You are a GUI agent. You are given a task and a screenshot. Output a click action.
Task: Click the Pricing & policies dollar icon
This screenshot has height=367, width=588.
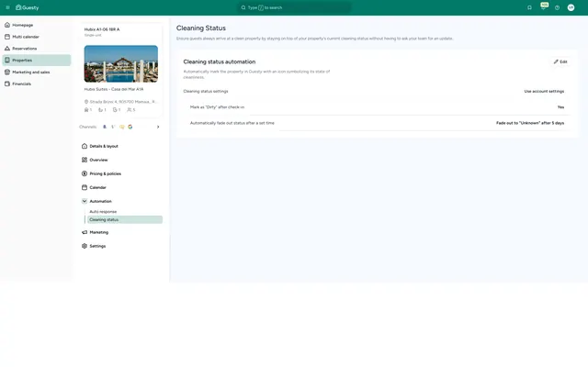point(85,173)
